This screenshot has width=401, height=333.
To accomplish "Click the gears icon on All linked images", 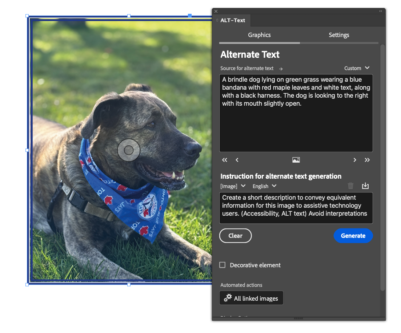I will (228, 298).
